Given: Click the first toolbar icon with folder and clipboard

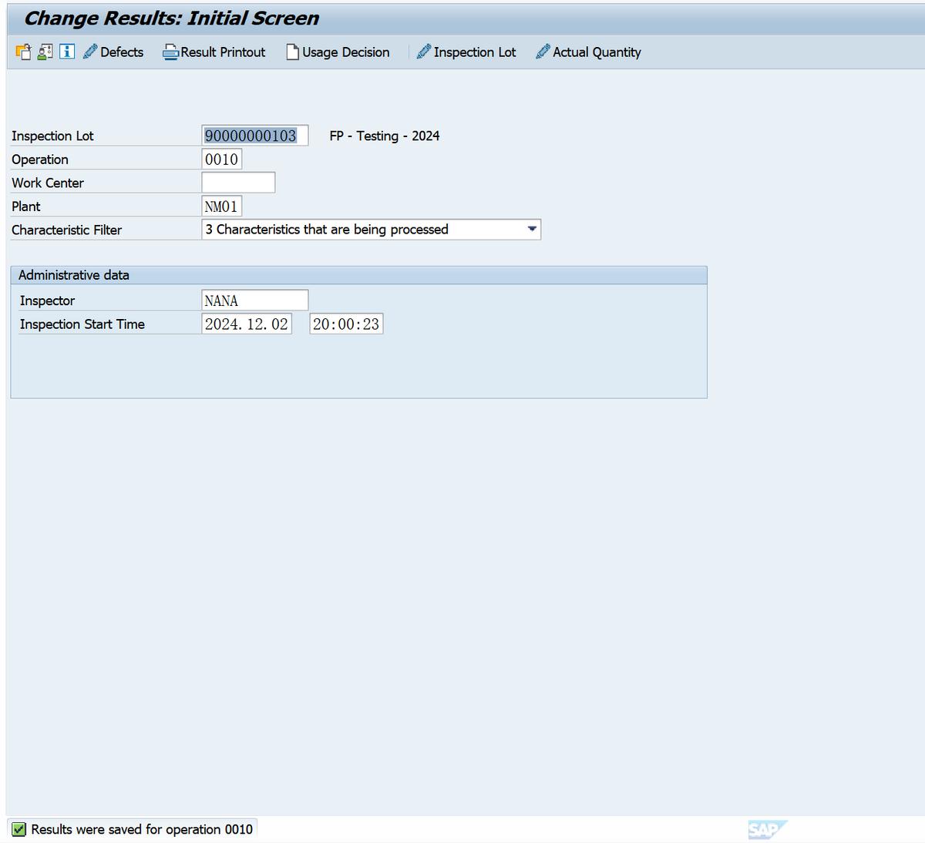Looking at the screenshot, I should (x=23, y=52).
